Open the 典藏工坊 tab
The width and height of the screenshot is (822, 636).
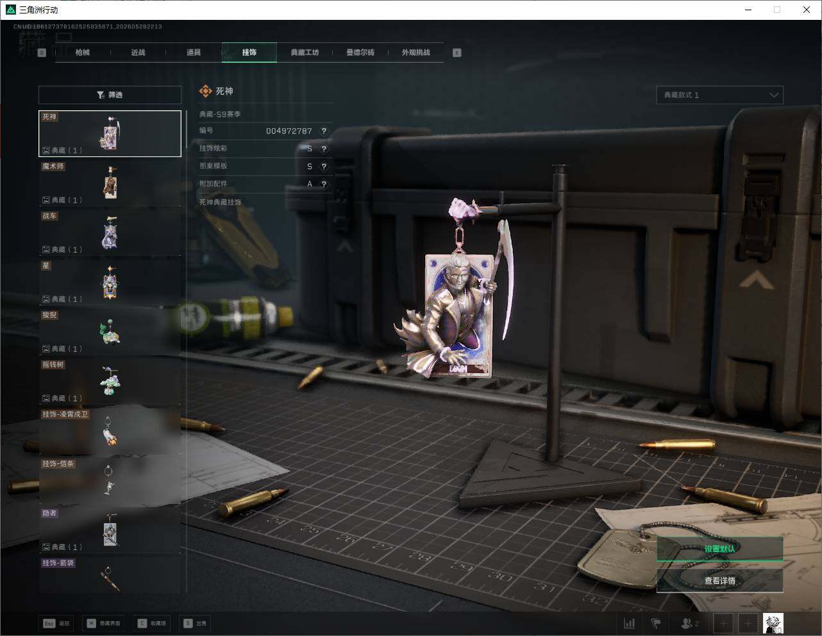(x=305, y=53)
